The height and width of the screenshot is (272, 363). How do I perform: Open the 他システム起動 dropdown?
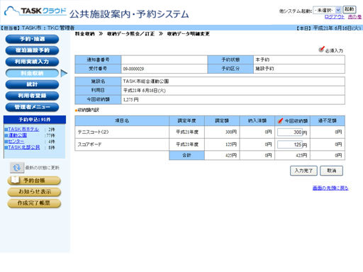tap(327, 10)
